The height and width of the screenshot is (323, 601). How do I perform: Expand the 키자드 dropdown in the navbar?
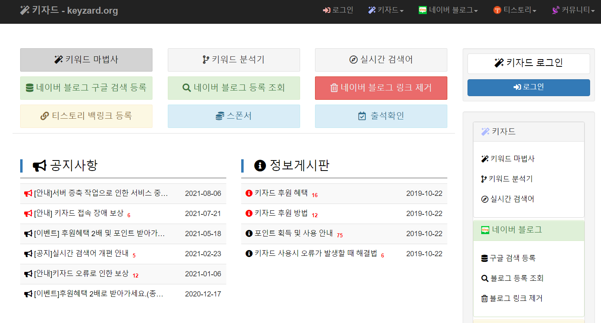(x=386, y=10)
